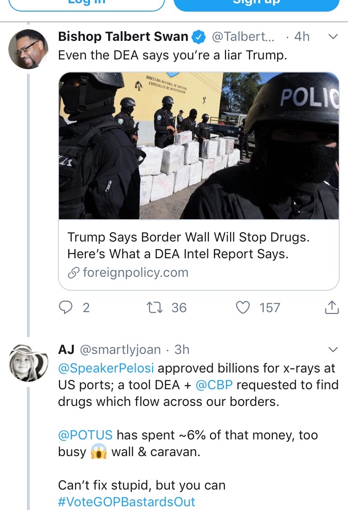Open the police drug seizure article image

click(199, 145)
